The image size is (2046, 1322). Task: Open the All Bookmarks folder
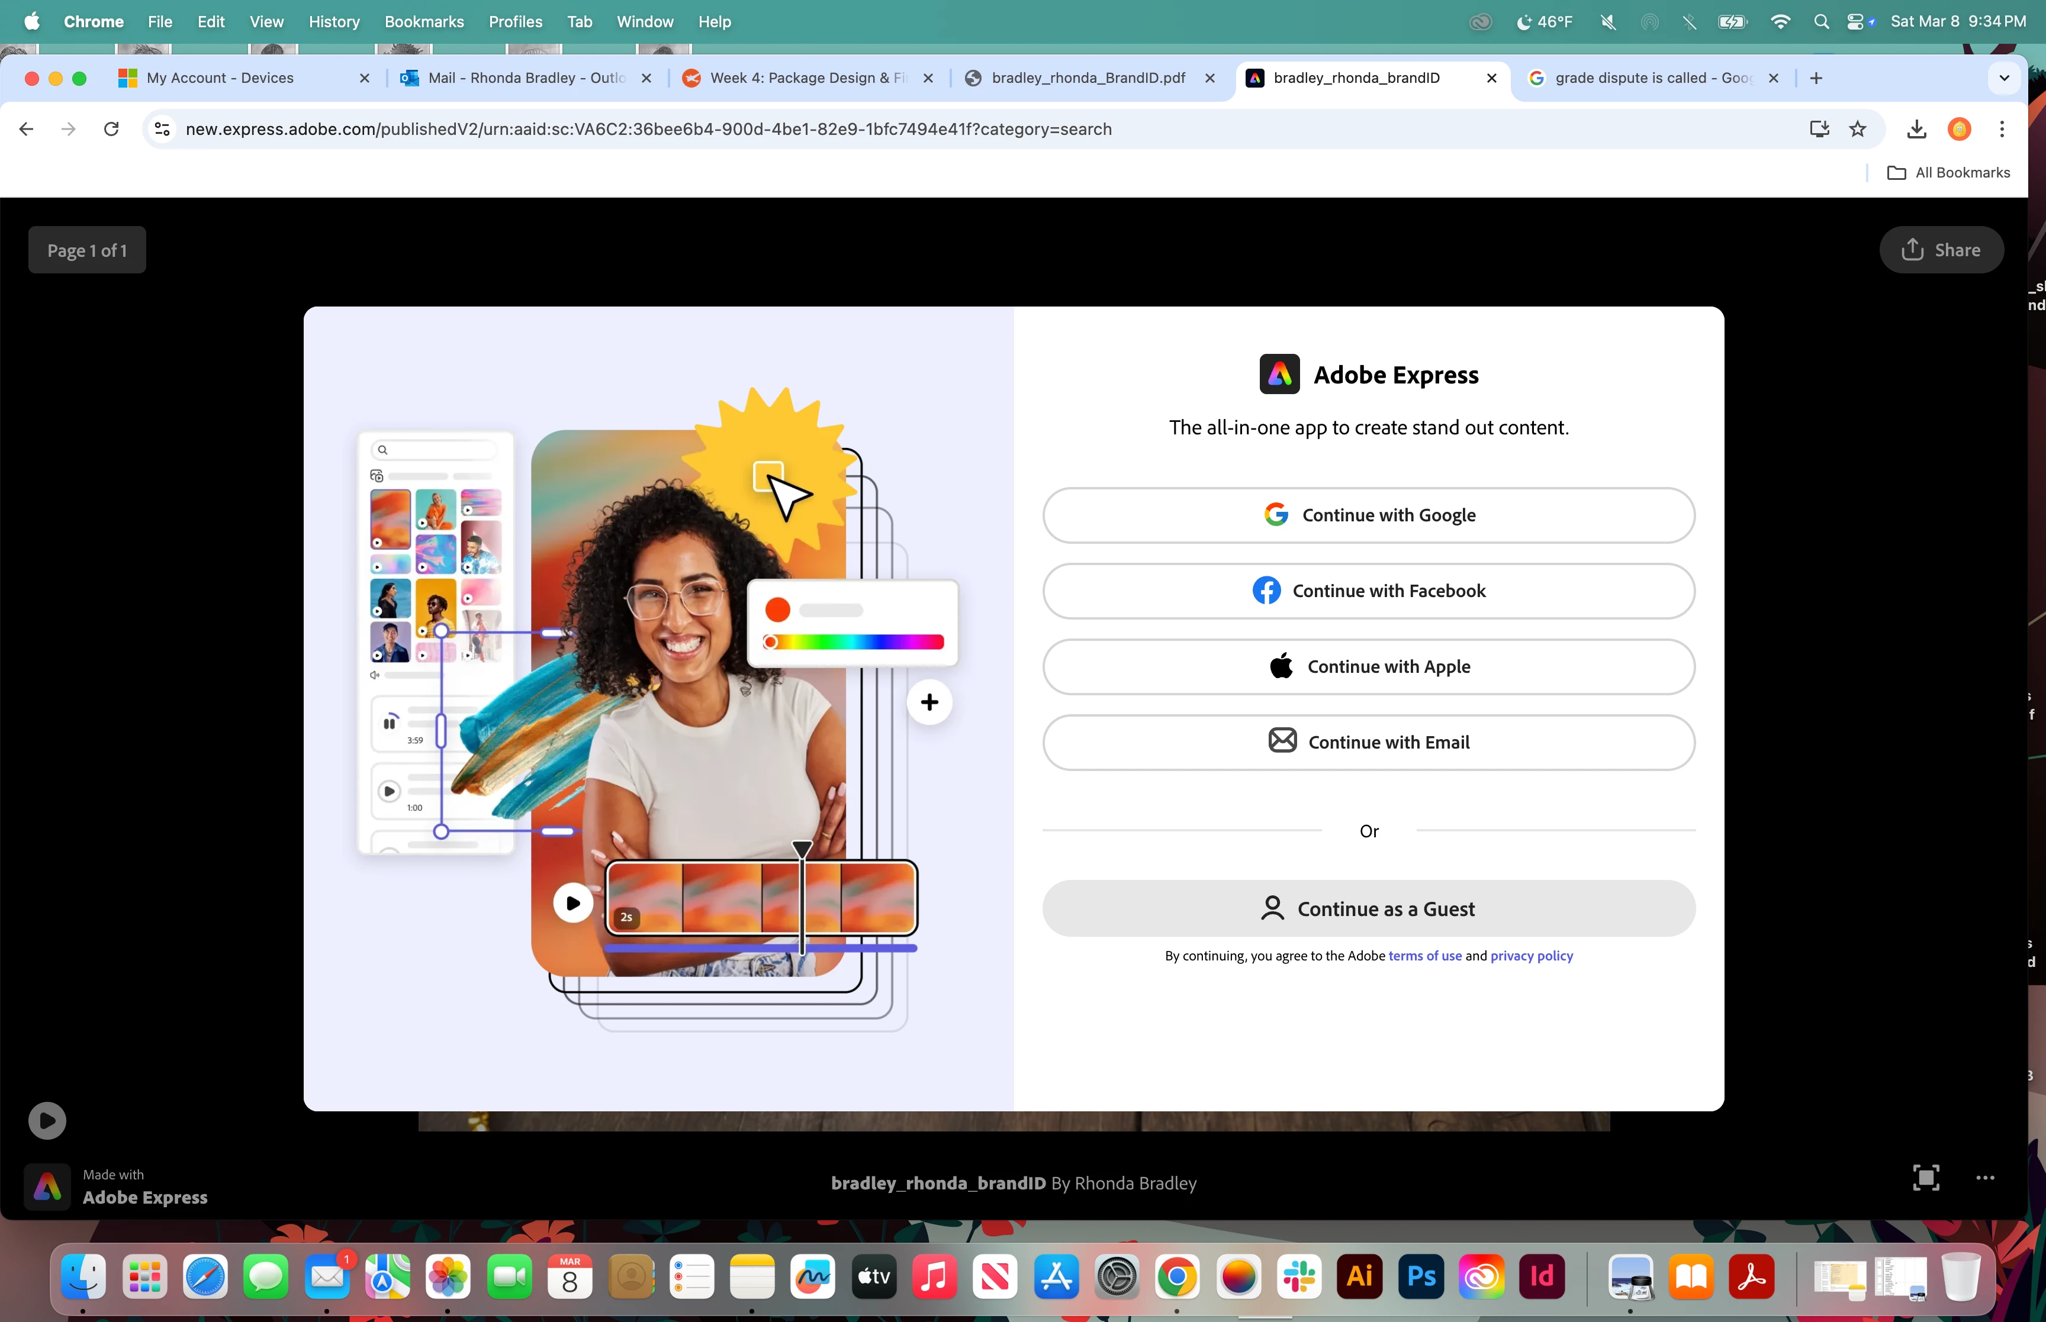[x=1948, y=173]
